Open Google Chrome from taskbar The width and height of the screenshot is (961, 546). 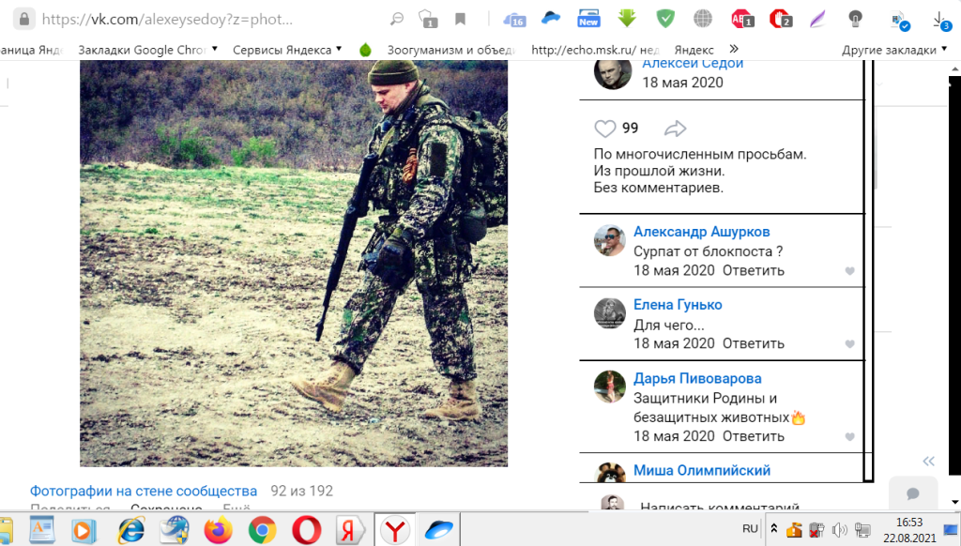pos(263,530)
